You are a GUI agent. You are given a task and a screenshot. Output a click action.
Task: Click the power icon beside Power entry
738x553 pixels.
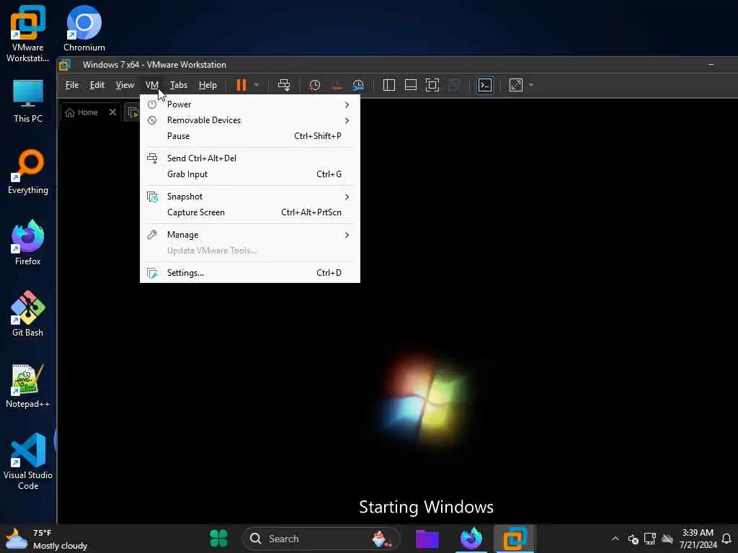point(152,104)
